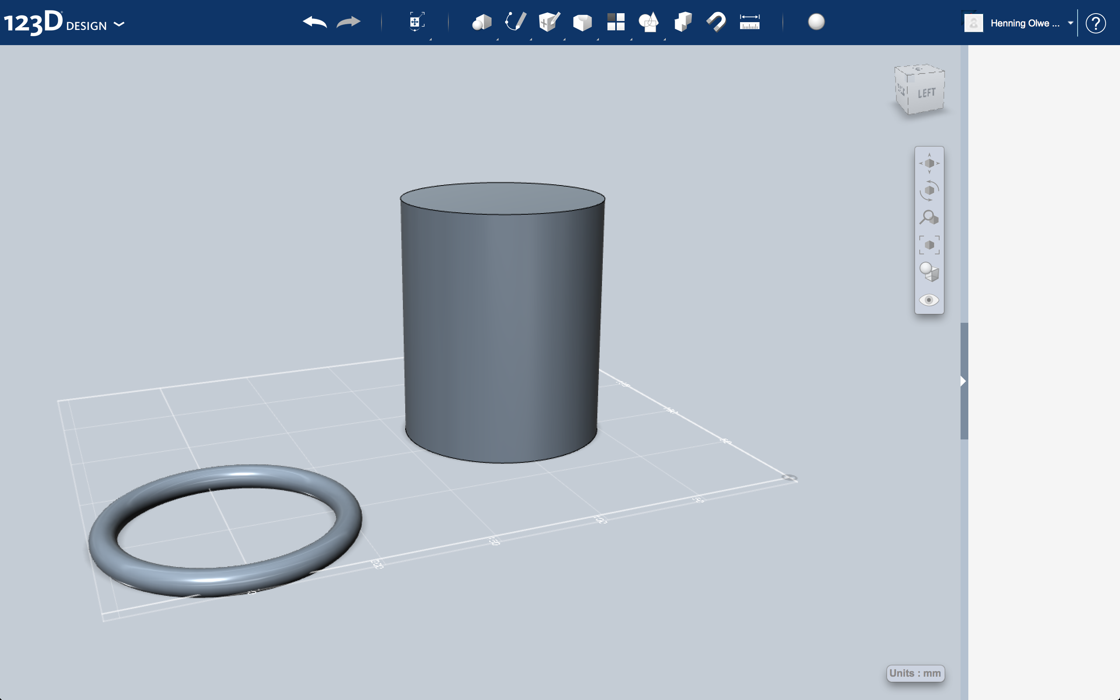Select the Measure ruler tool
The width and height of the screenshot is (1120, 700).
pos(749,22)
